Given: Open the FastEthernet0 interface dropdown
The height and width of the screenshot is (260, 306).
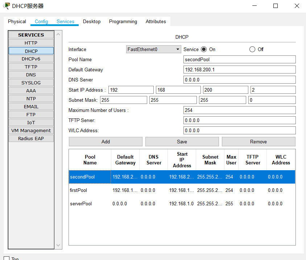Looking at the screenshot, I should tap(153, 49).
